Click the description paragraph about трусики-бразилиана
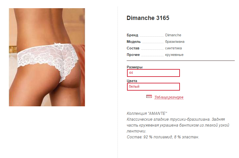 178,125
